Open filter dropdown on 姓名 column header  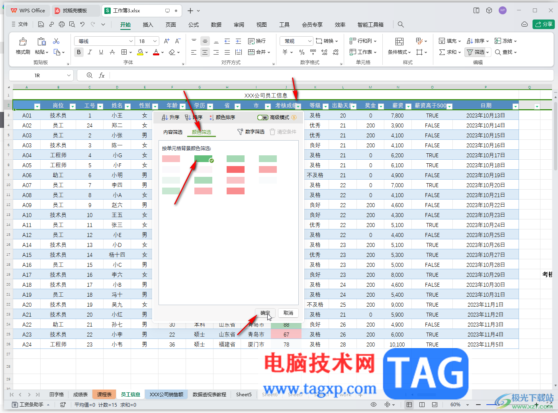(x=128, y=106)
